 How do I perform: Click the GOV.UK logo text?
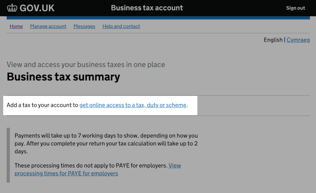tap(37, 8)
